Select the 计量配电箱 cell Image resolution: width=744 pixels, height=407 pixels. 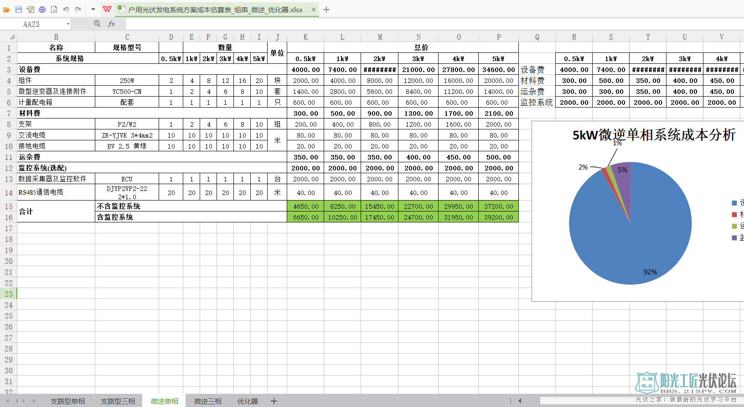(56, 103)
